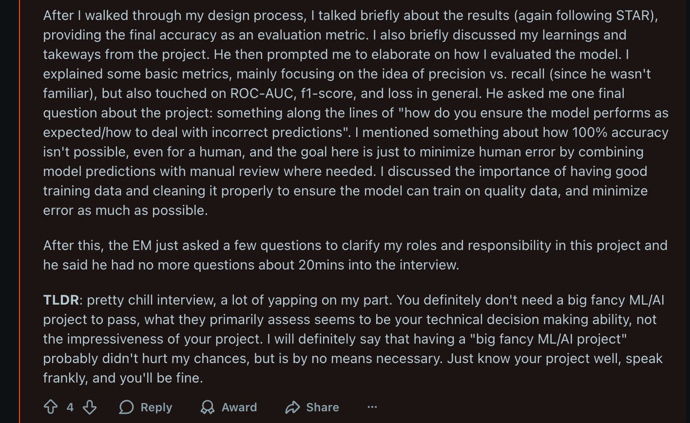
Task: Click the Award text label
Action: (x=239, y=407)
